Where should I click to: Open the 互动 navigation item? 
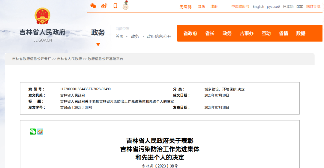tap(266, 33)
